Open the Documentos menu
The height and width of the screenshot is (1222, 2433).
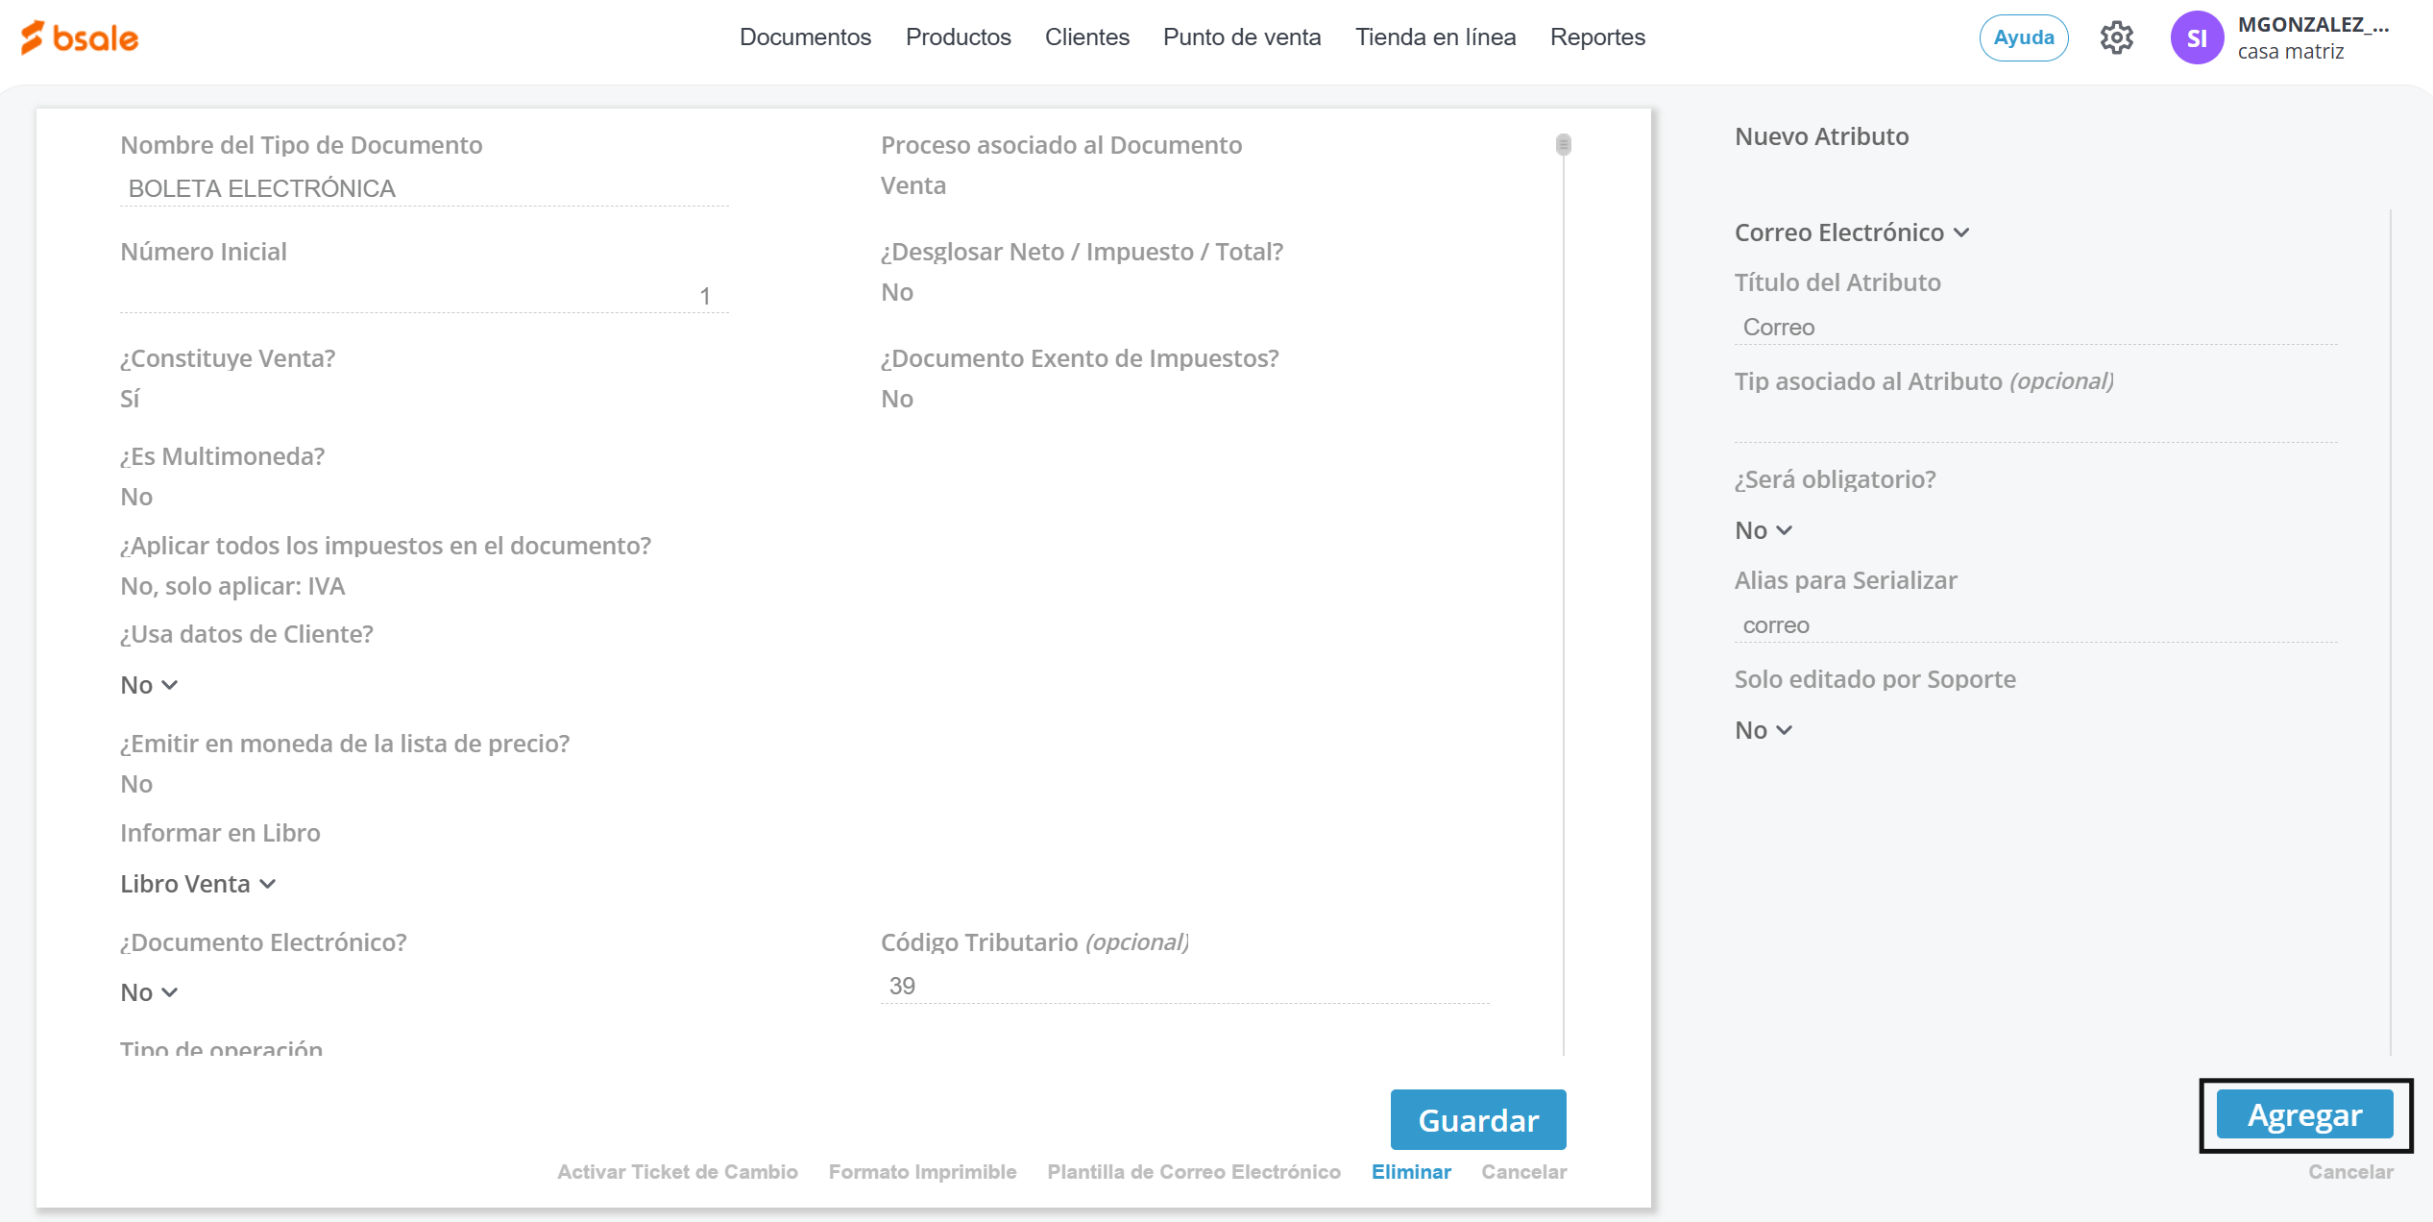click(805, 37)
